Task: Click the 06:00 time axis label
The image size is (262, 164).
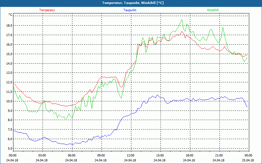Action: [72, 155]
